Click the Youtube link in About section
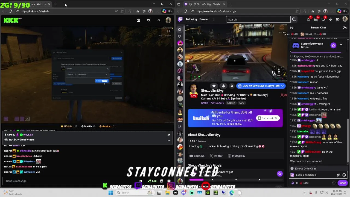 click(197, 156)
